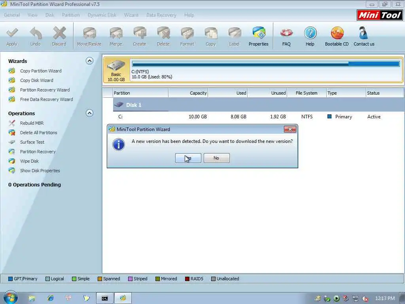Viewport: 405px width, 304px height.
Task: Open Internet Explorer from the taskbar
Action: [51, 298]
